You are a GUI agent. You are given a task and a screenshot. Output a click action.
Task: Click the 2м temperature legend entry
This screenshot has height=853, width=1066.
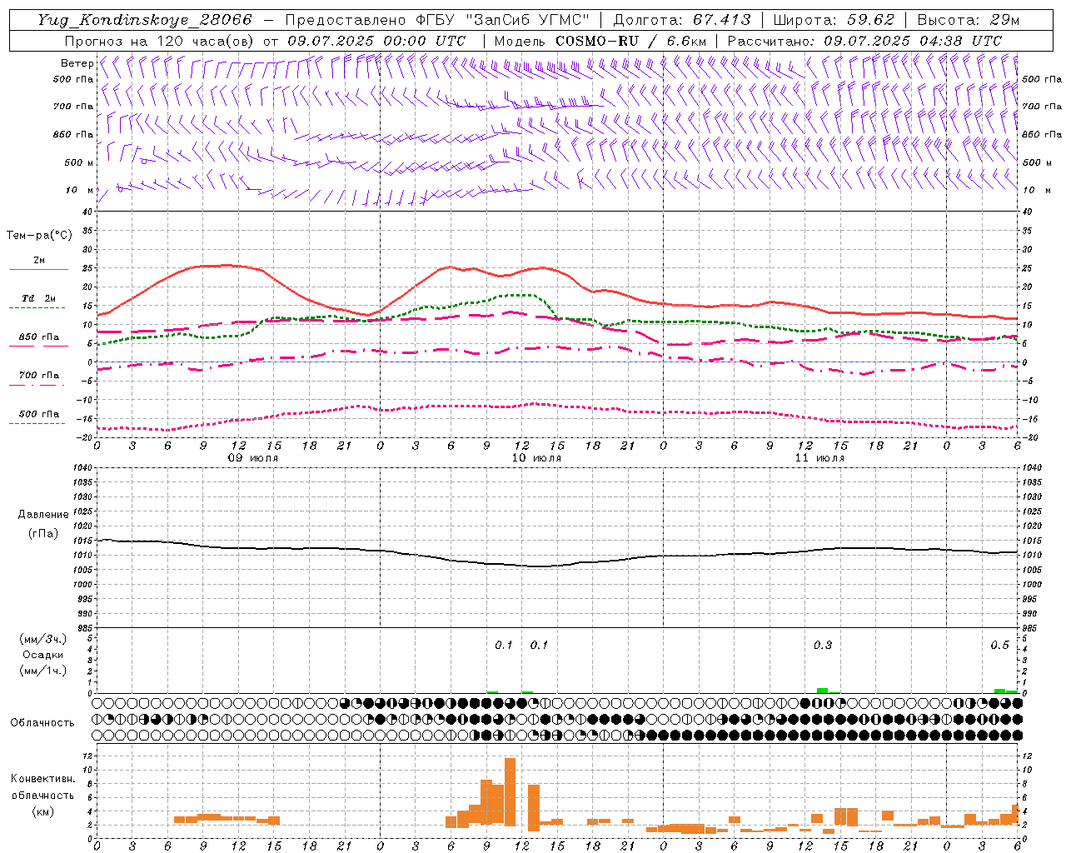pos(39,261)
